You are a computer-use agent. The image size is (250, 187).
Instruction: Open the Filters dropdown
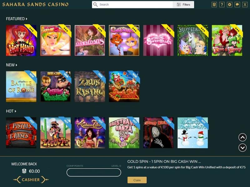pyautogui.click(x=183, y=5)
